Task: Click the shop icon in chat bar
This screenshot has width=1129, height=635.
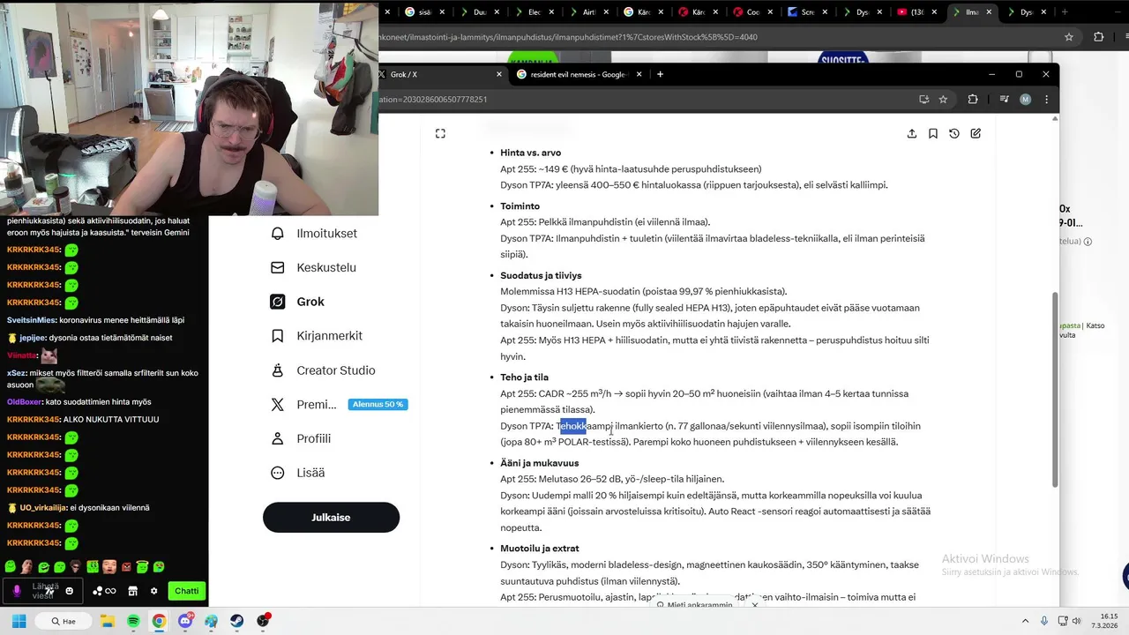Action: pos(133,591)
